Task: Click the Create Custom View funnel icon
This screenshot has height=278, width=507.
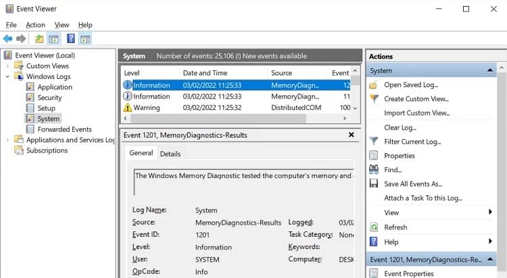Action: tap(374, 99)
